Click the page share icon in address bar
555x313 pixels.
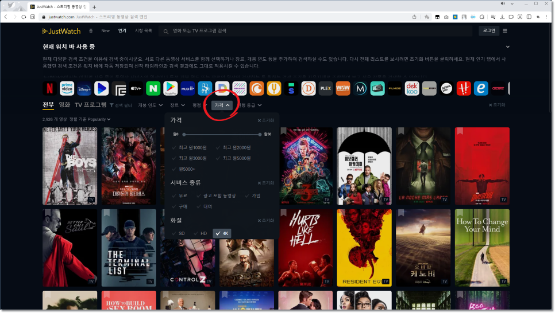[414, 17]
